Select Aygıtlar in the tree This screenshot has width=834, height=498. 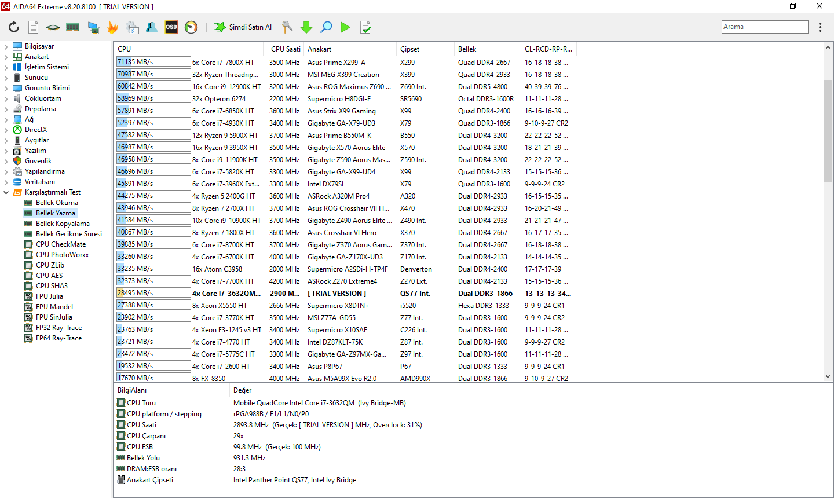pos(36,140)
